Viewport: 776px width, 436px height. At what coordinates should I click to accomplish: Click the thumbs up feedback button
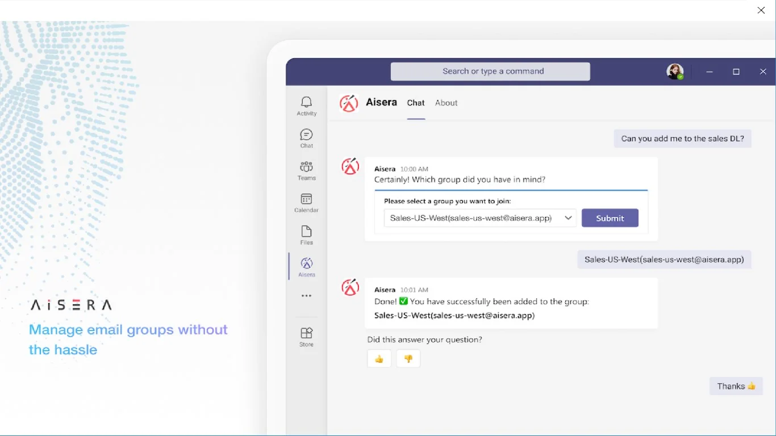tap(379, 359)
